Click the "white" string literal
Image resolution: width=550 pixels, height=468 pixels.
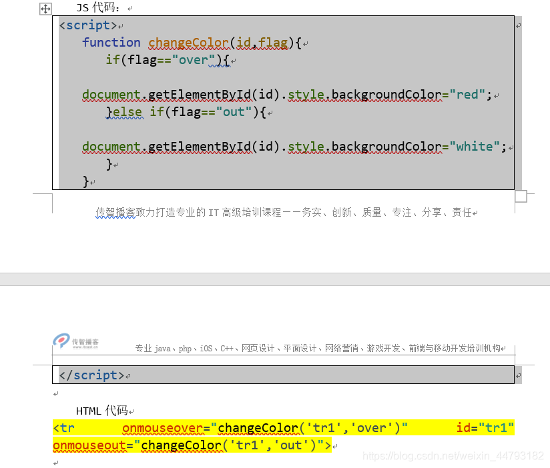(x=475, y=146)
